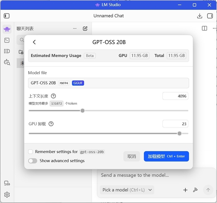Open the settings gear in bottom-left
This screenshot has width=217, height=203.
click(7, 195)
